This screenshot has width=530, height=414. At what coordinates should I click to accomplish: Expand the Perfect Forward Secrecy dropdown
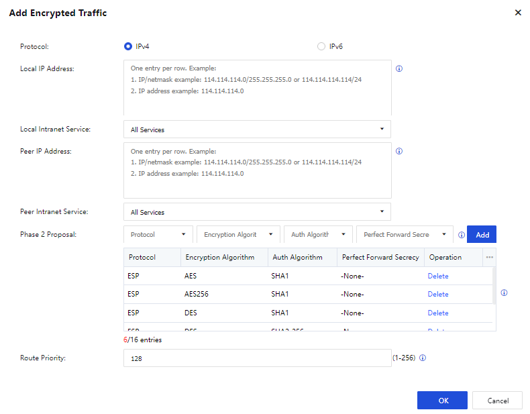[405, 235]
